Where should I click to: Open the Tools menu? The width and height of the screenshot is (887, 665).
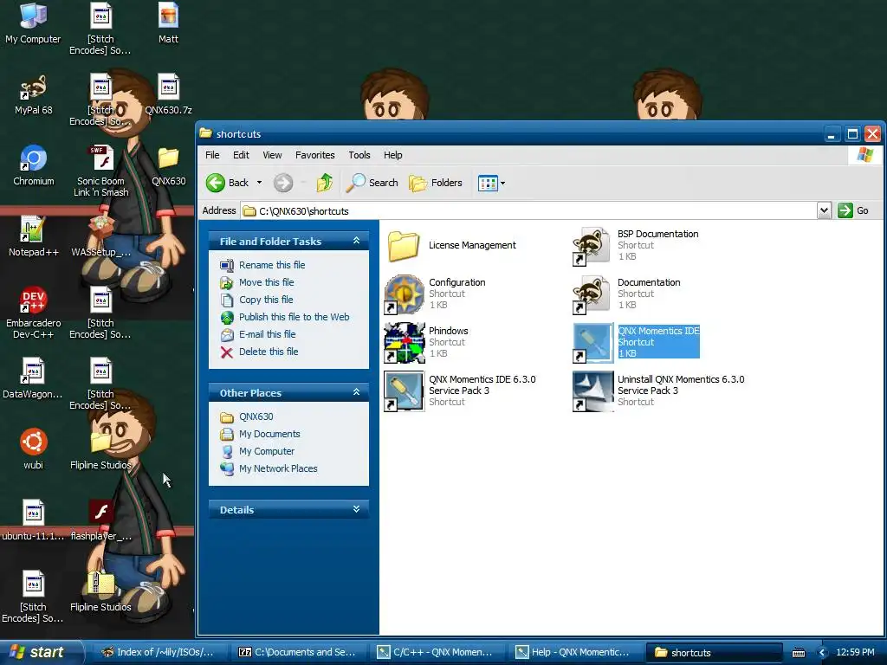[359, 155]
